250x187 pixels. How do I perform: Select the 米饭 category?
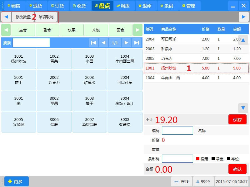96,30
